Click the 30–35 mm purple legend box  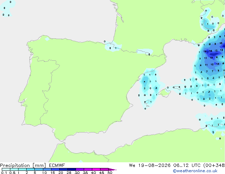[x=79, y=169]
